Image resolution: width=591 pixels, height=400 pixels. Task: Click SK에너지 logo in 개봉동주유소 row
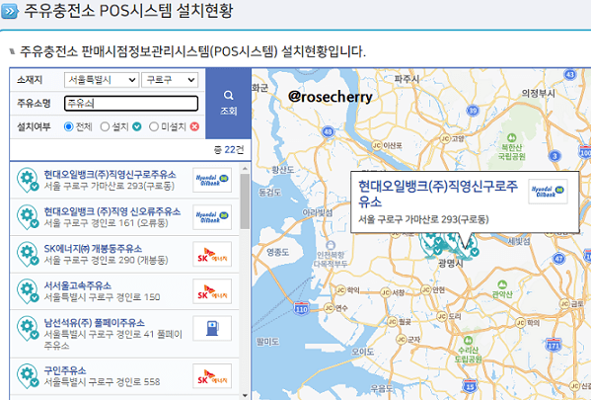click(212, 254)
